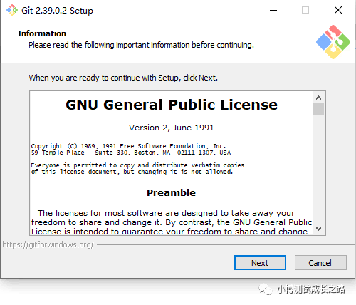Image resolution: width=356 pixels, height=305 pixels.
Task: Click the 'When you are ready to continue' text
Action: tap(123, 78)
